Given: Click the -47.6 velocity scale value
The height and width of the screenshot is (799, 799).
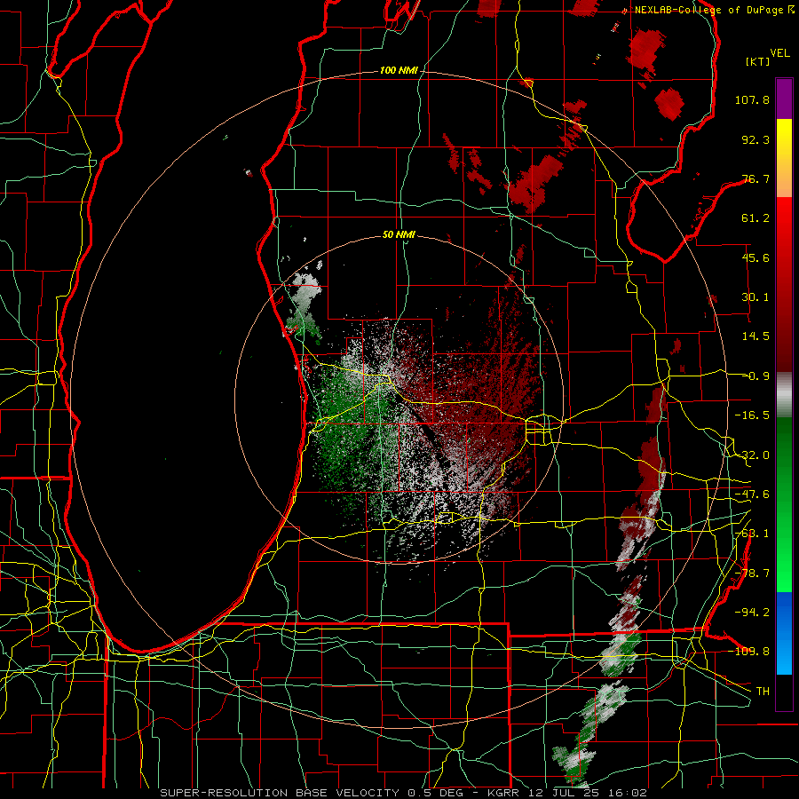Looking at the screenshot, I should click(752, 494).
